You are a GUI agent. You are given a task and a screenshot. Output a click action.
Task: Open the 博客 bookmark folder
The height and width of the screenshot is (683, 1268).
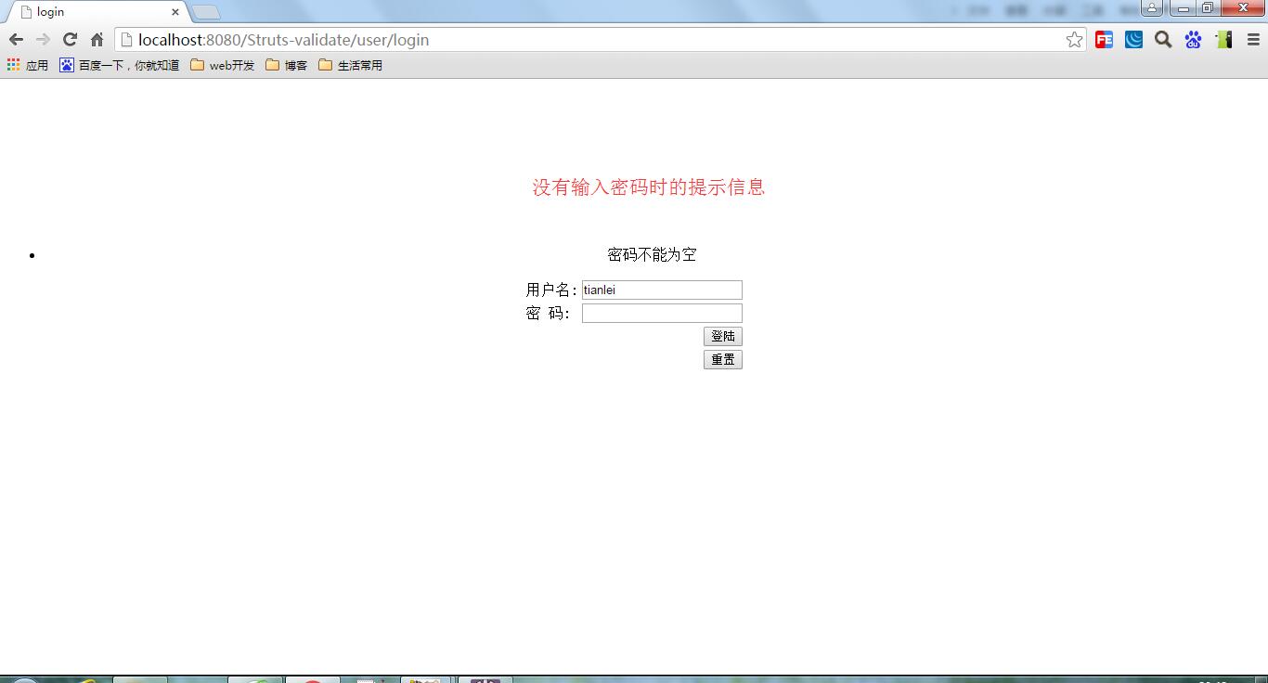(x=286, y=65)
